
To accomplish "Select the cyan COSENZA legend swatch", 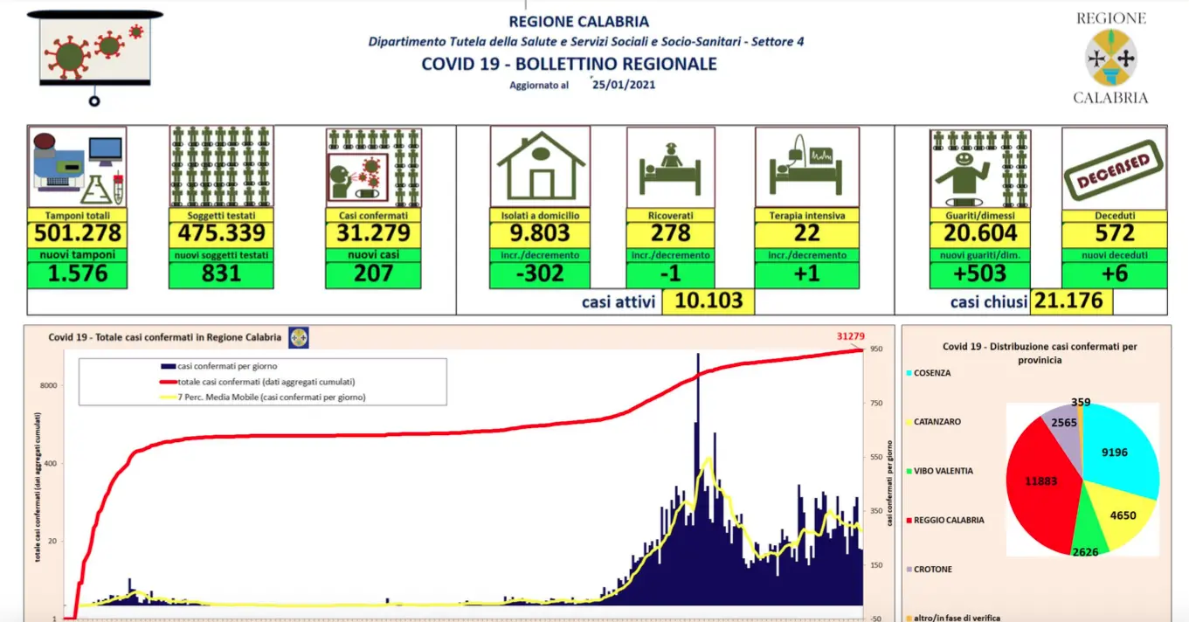I will [909, 373].
